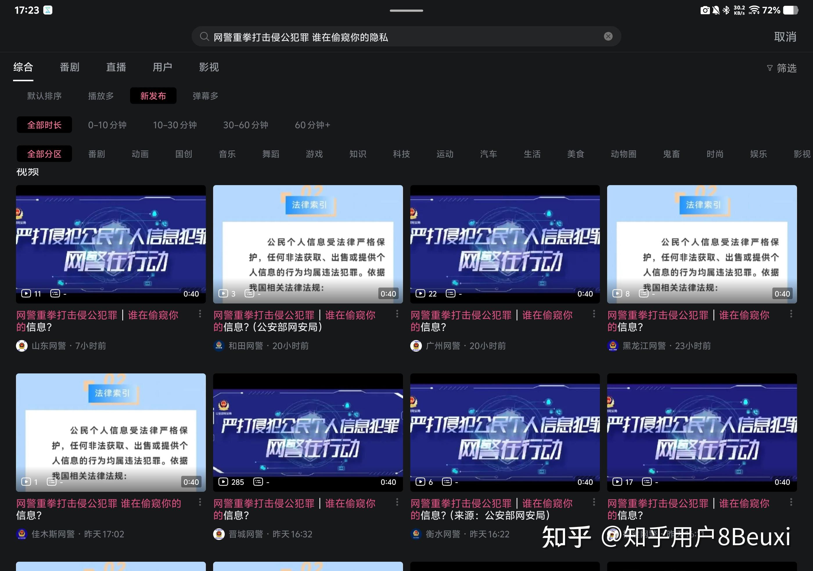Open more options for 山东网警 video
The height and width of the screenshot is (571, 813).
coord(200,314)
